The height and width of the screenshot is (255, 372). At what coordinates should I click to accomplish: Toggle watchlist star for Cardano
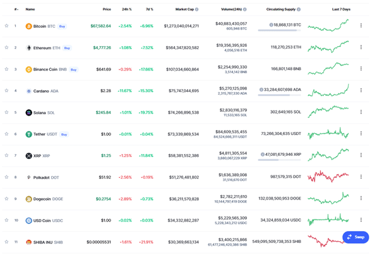pyautogui.click(x=7, y=90)
